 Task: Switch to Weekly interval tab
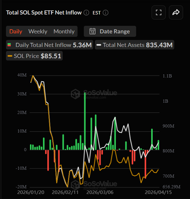click(38, 31)
